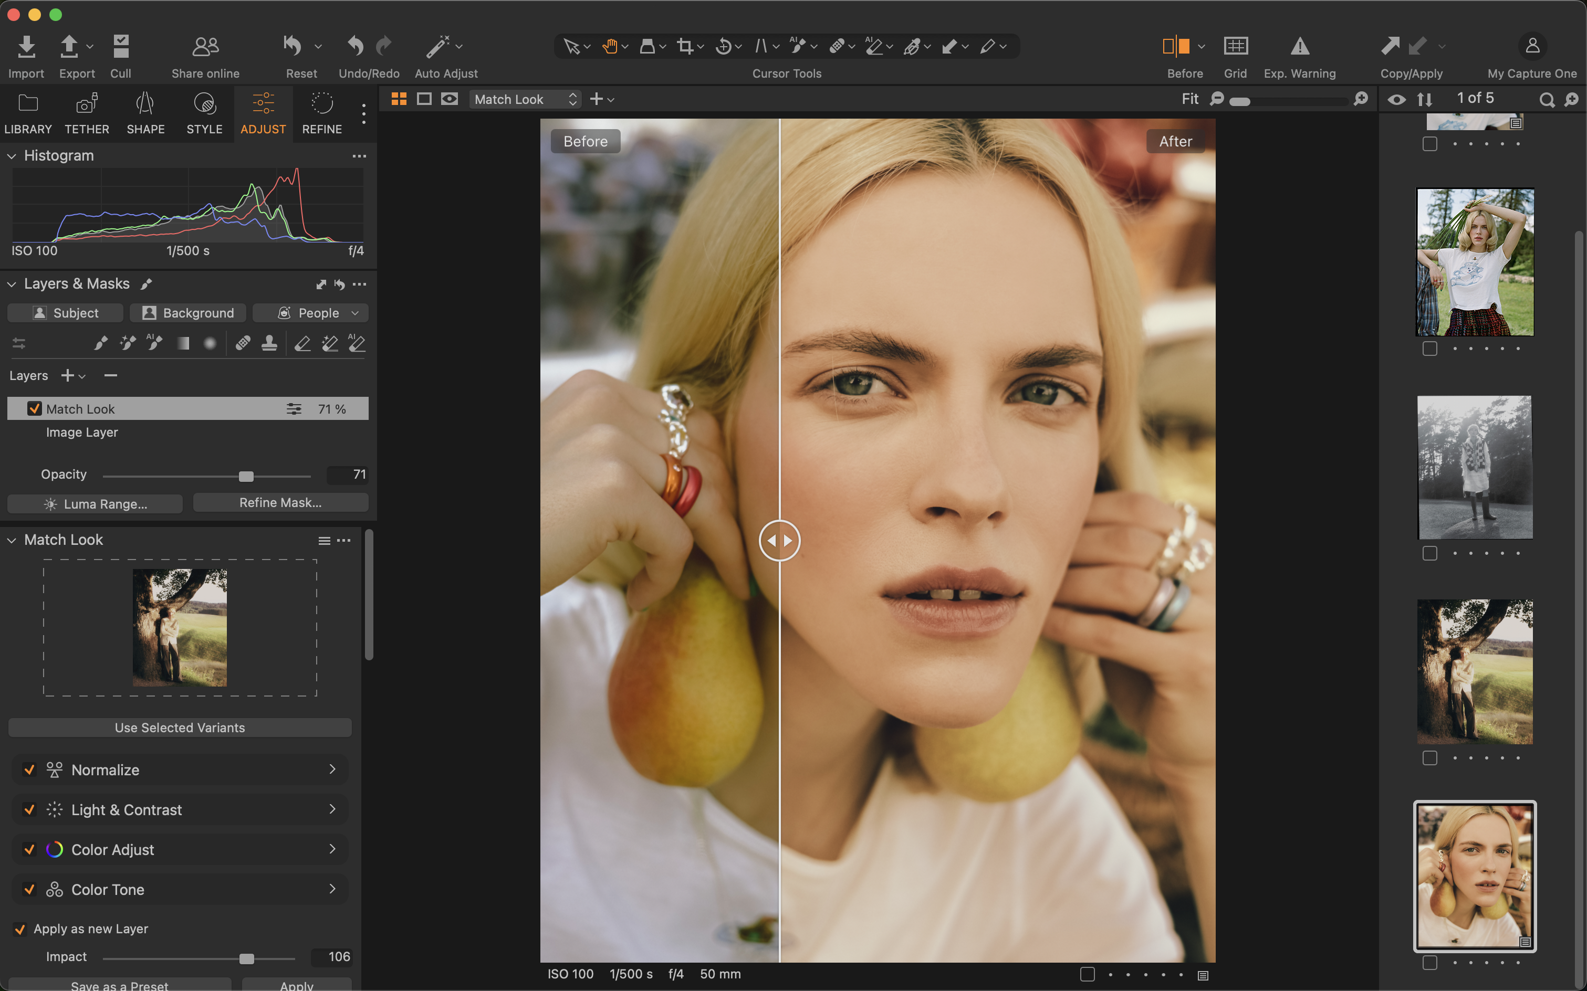Select the Linear Gradient Mask tool

[183, 343]
